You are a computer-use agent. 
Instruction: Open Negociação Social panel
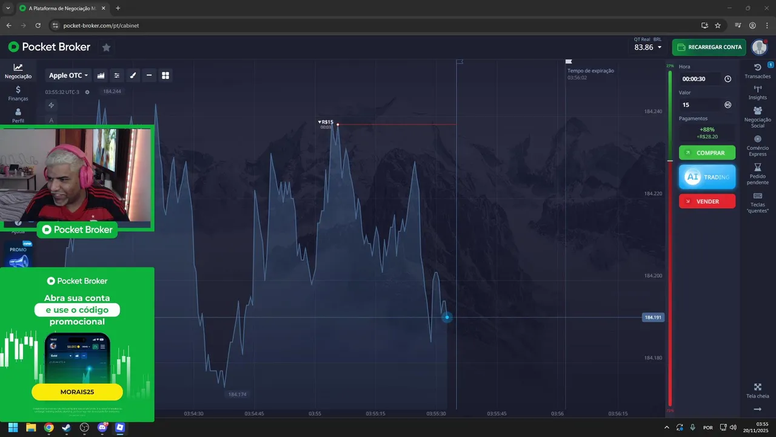click(x=757, y=117)
